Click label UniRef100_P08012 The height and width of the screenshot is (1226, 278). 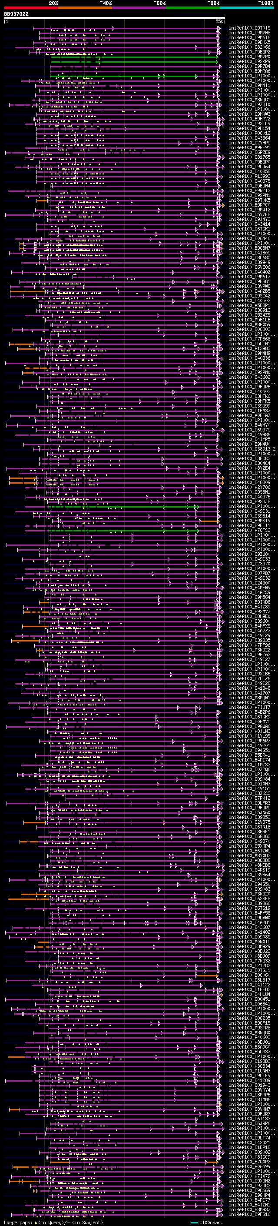(x=249, y=133)
